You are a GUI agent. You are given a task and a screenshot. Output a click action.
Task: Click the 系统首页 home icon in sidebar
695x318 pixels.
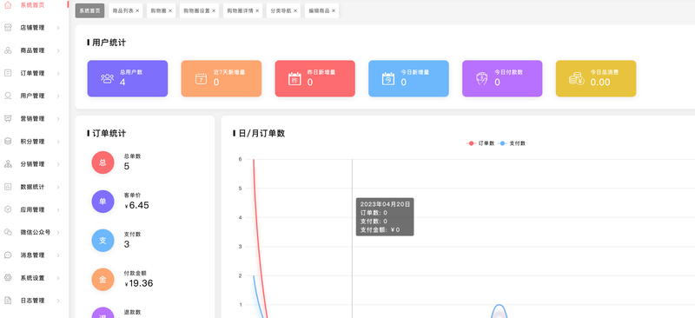pyautogui.click(x=8, y=5)
